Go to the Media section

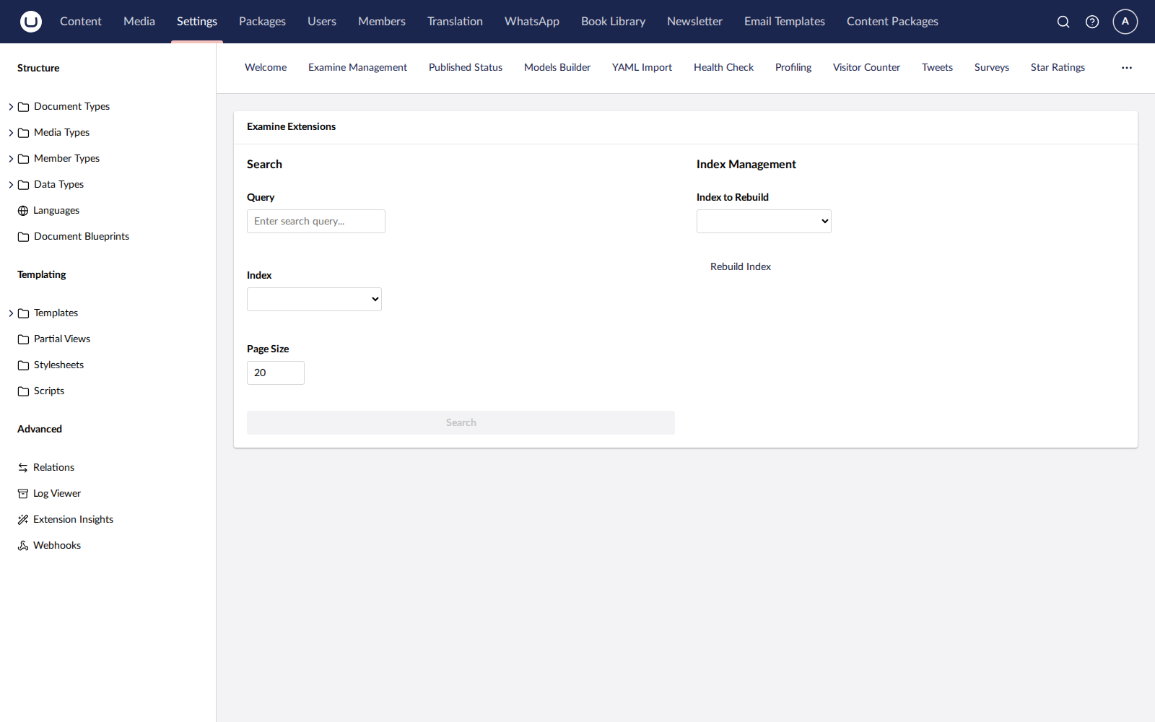point(139,22)
